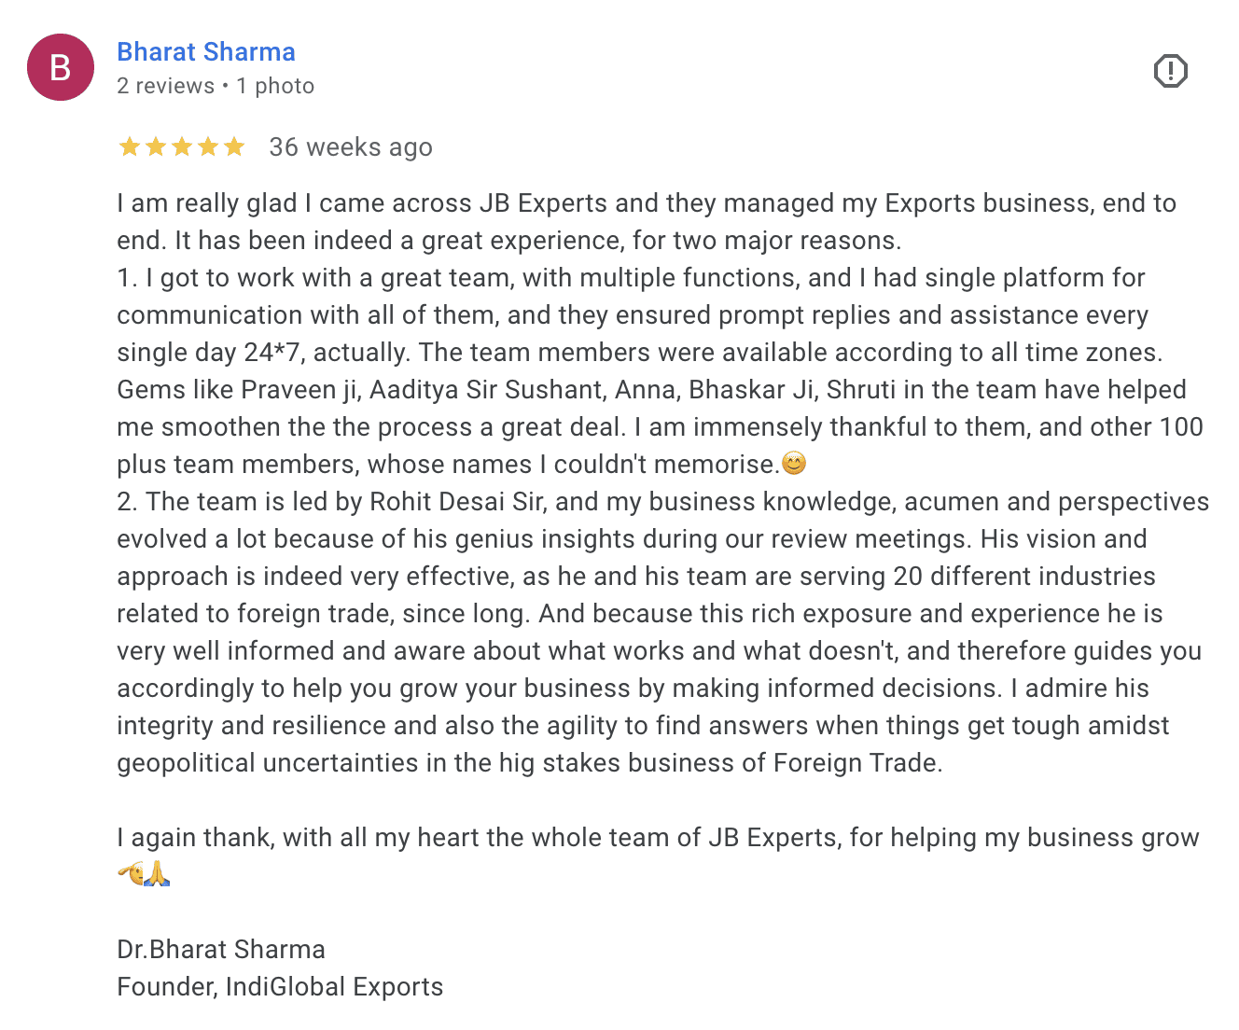Click the "I again thank" closing sentence
Image resolution: width=1239 pixels, height=1030 pixels.
pyautogui.click(x=658, y=838)
